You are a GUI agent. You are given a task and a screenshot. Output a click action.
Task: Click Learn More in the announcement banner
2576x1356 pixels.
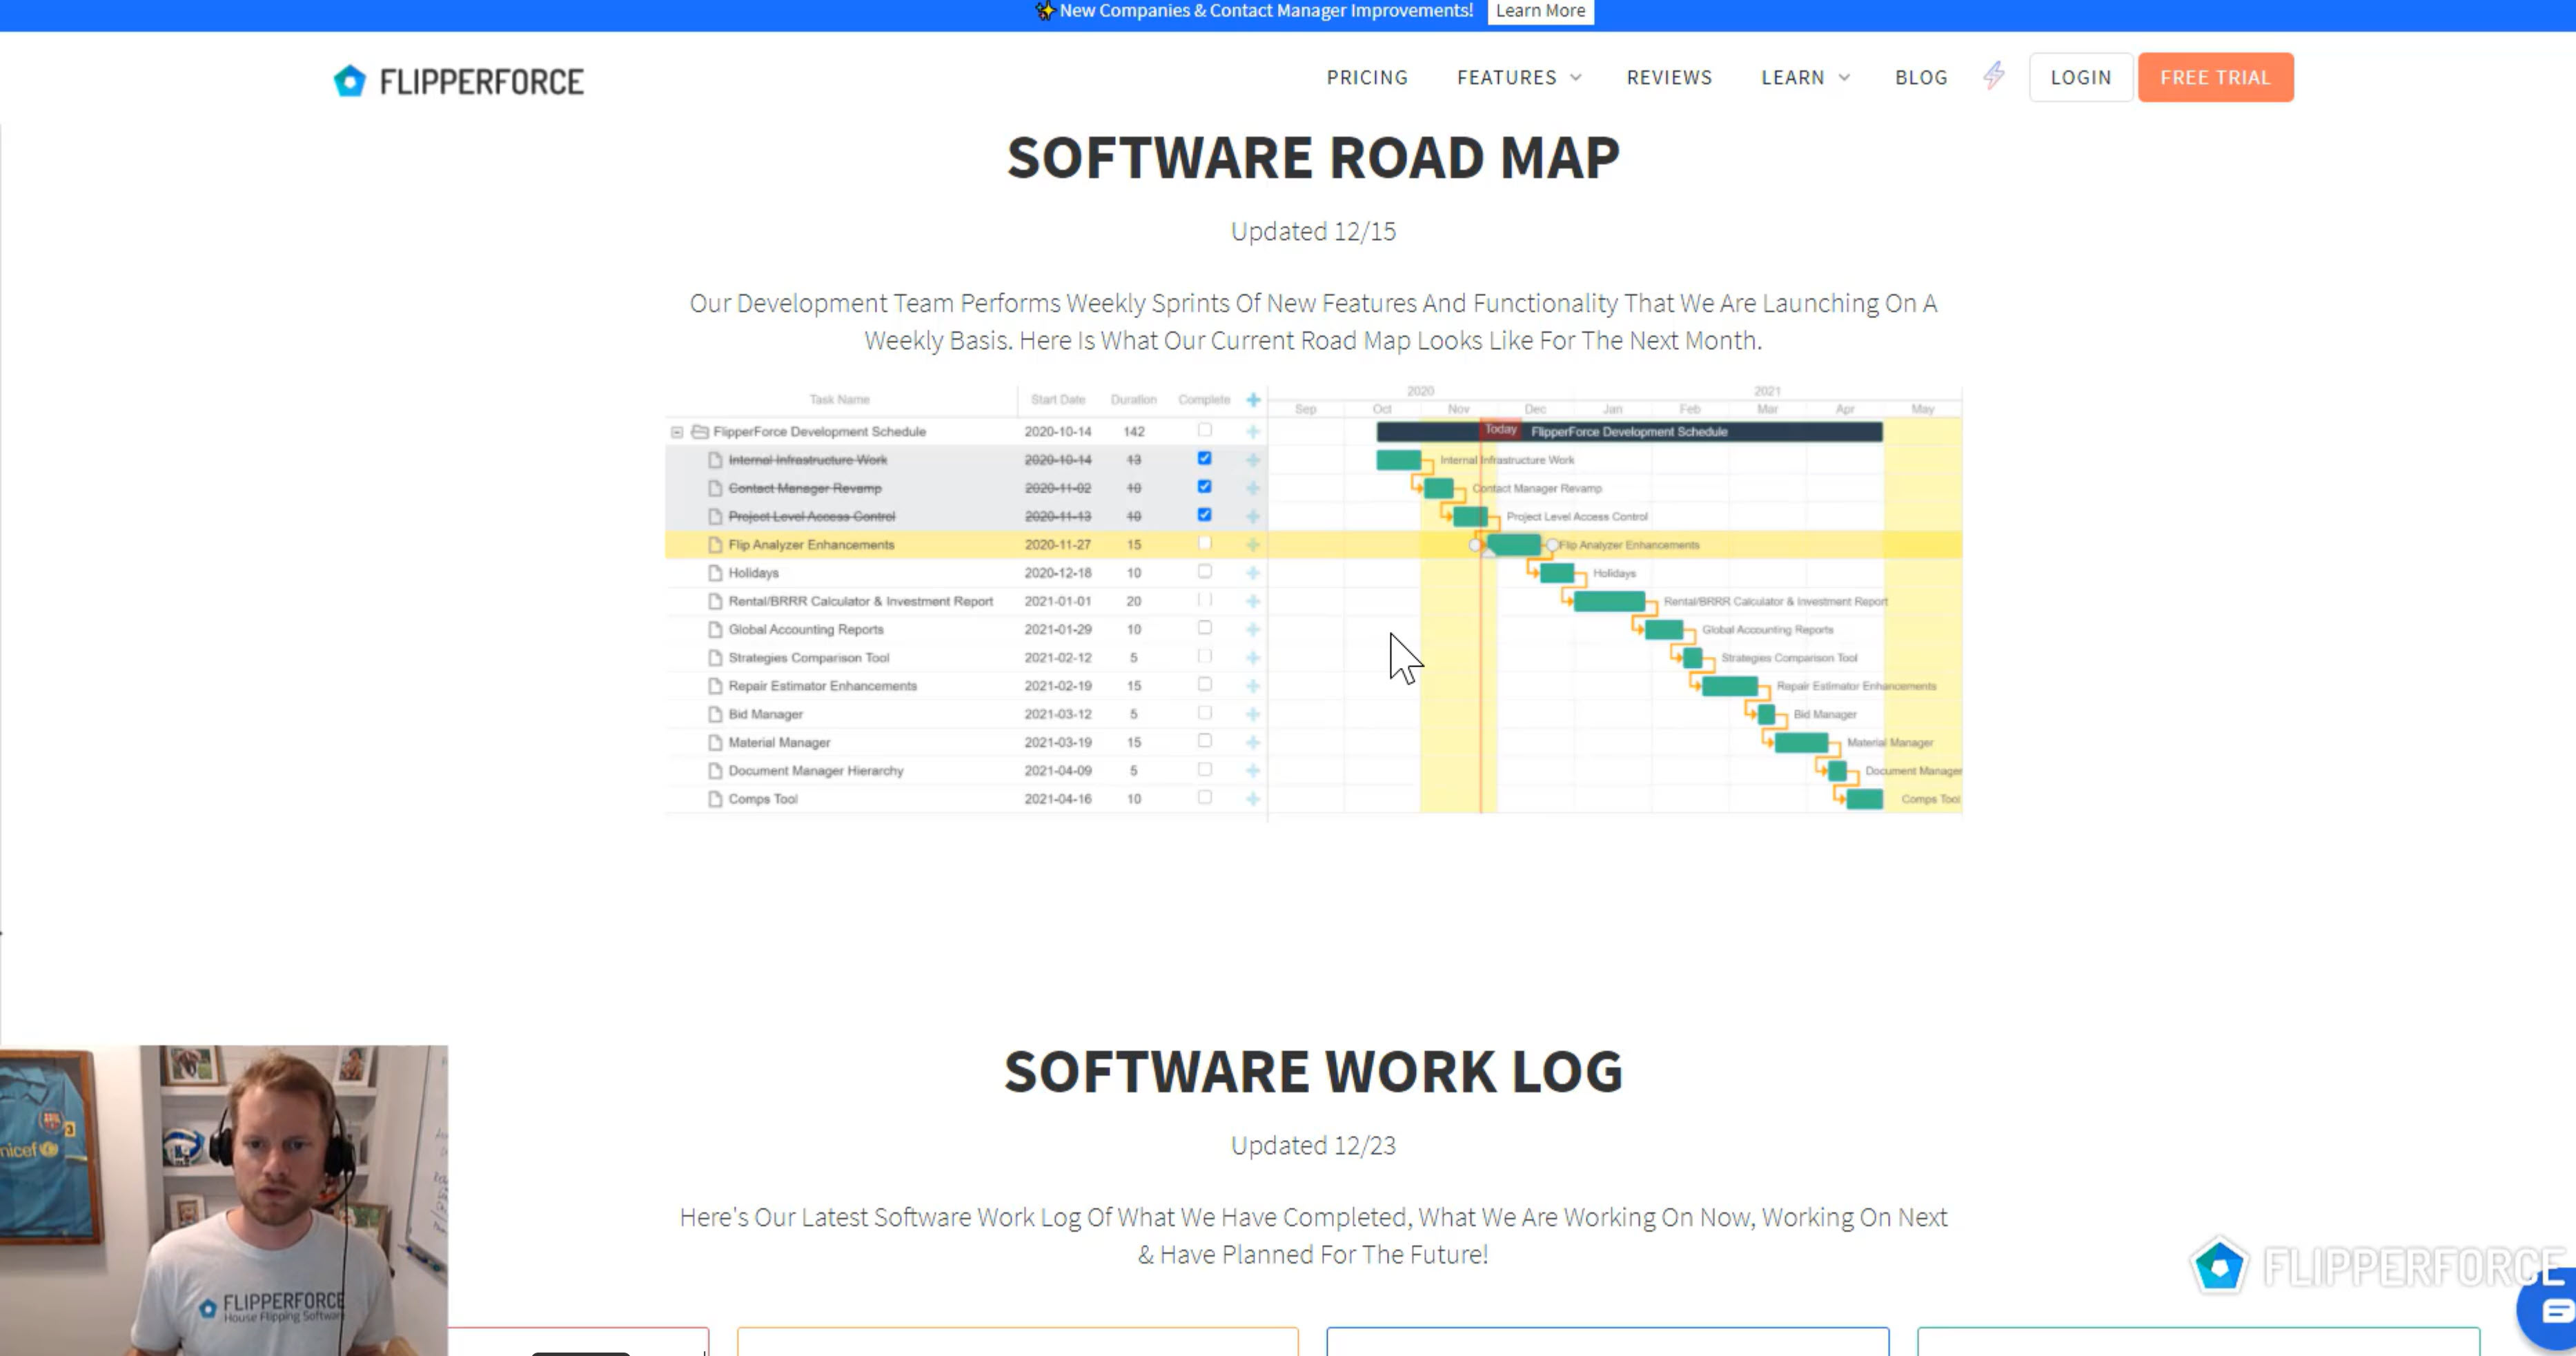point(1540,11)
